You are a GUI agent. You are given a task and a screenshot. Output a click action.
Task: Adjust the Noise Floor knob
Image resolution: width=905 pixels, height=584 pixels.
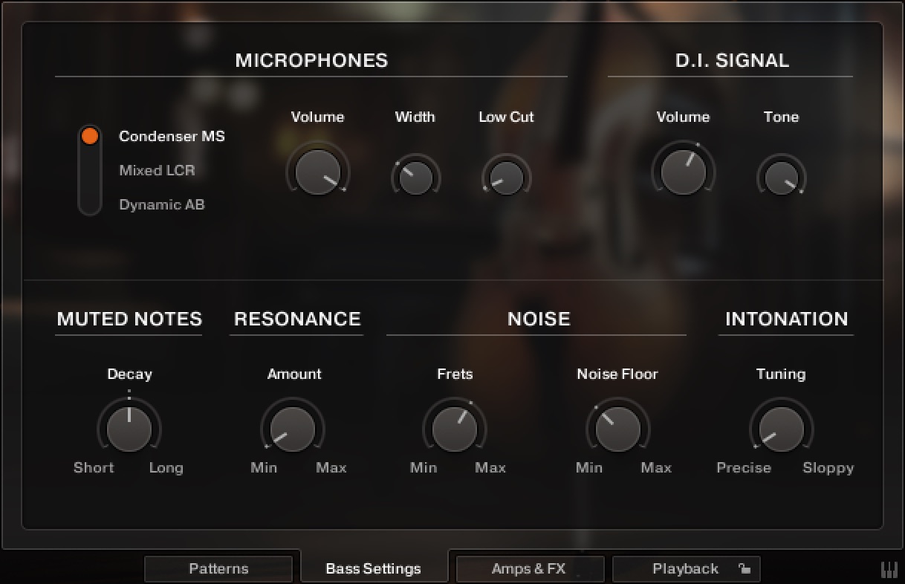[x=618, y=429]
